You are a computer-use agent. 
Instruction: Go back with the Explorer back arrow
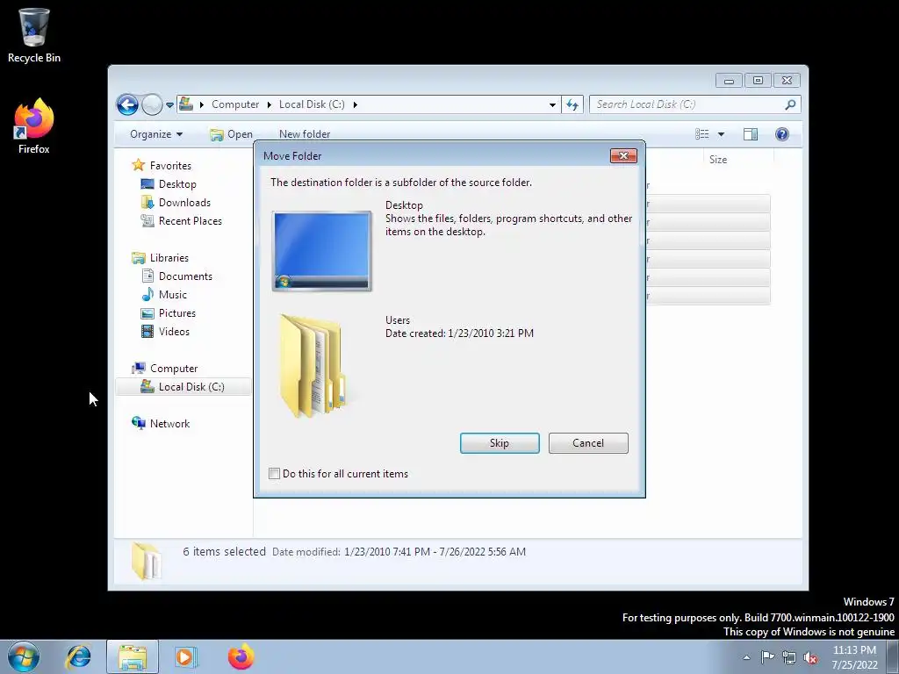127,104
